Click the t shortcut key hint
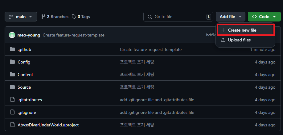 (x=209, y=17)
